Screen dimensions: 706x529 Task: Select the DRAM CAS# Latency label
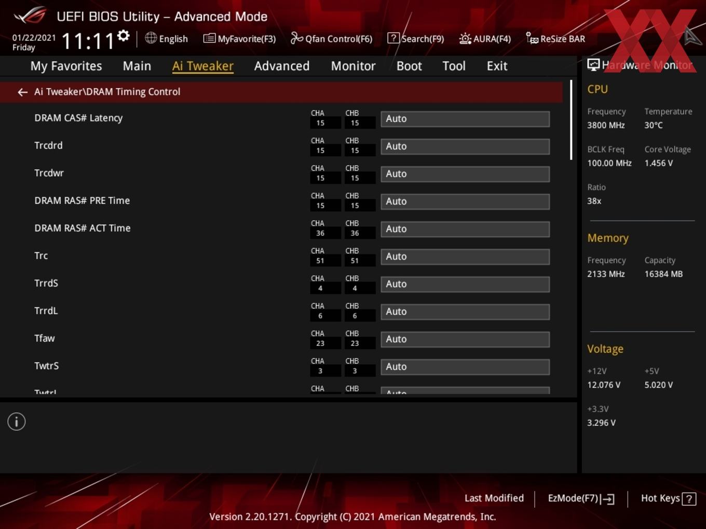pyautogui.click(x=78, y=118)
